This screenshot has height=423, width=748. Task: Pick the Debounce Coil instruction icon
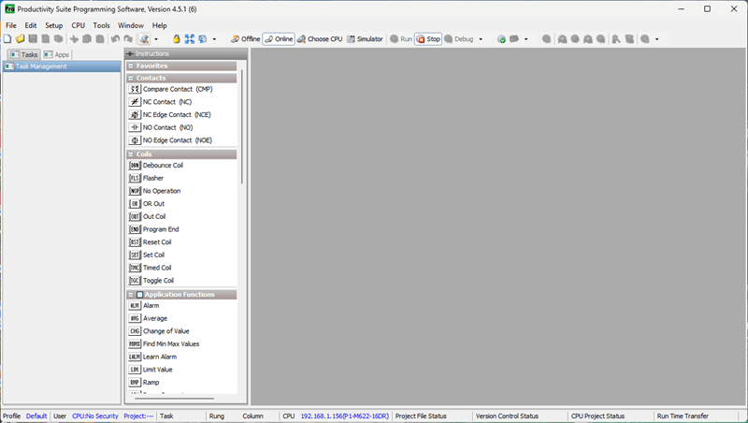click(x=135, y=166)
